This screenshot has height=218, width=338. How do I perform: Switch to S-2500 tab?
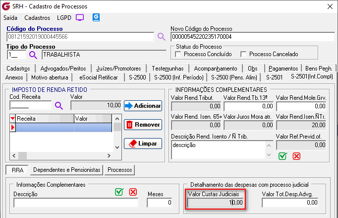[x=137, y=77]
